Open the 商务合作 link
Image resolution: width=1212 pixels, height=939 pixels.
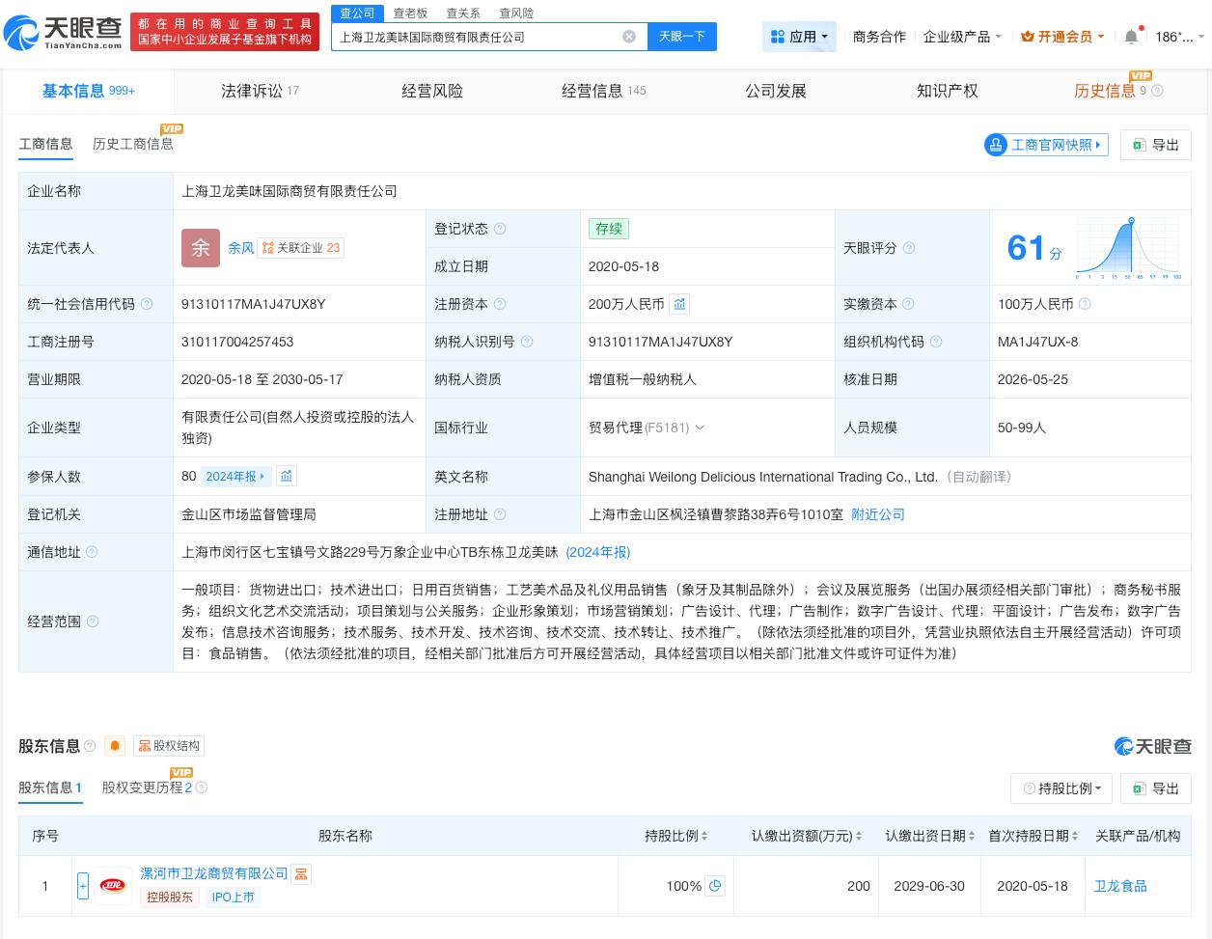point(879,37)
